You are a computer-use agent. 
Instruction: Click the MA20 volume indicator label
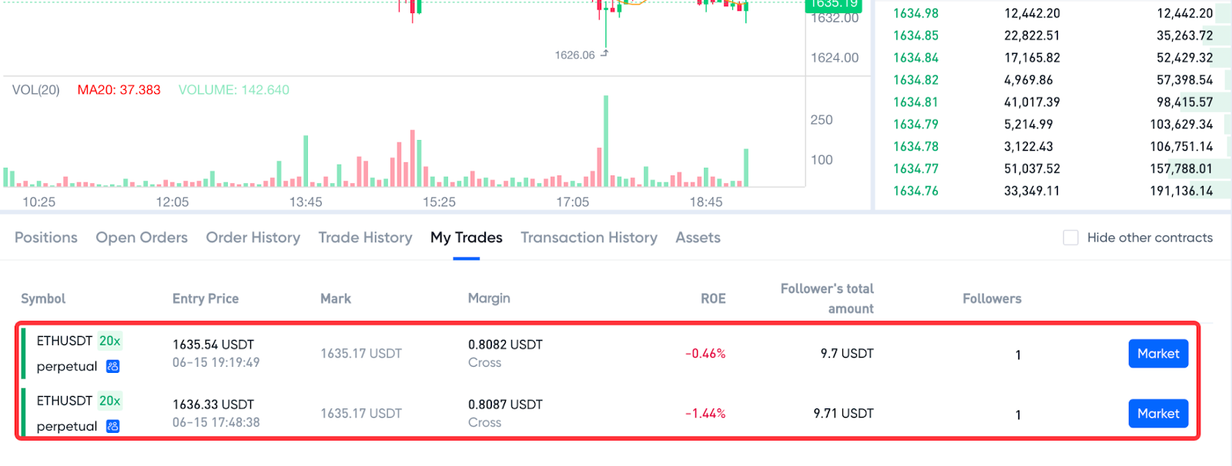pyautogui.click(x=119, y=90)
